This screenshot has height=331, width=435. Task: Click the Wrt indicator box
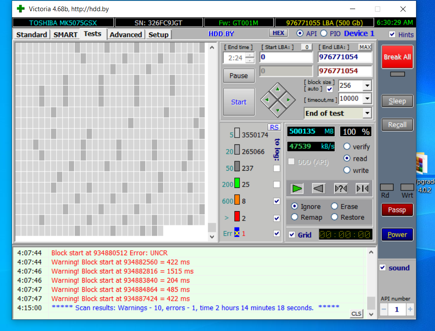pos(407,187)
